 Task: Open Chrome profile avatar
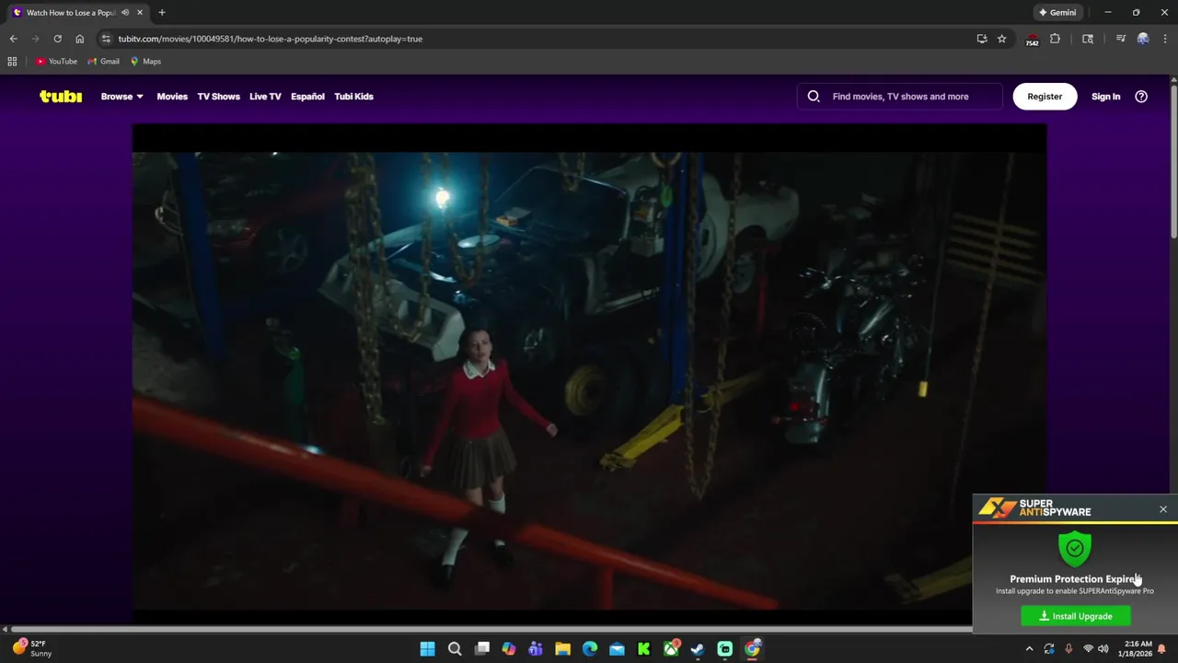click(1143, 39)
